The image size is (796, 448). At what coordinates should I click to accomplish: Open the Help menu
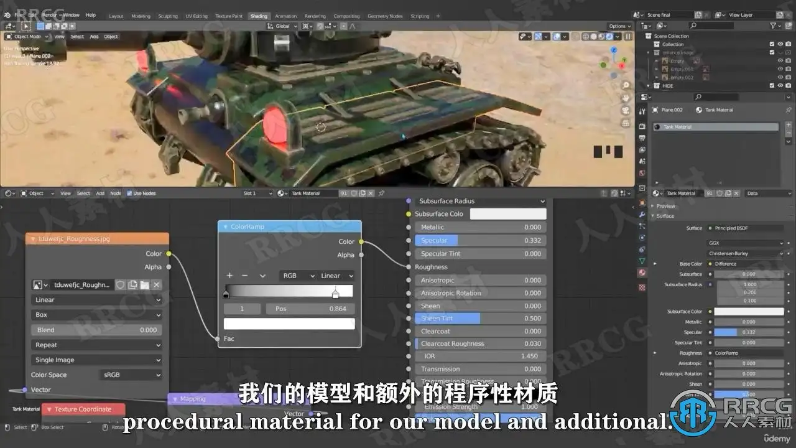90,15
